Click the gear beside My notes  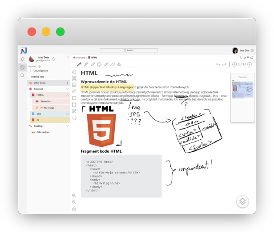40,67
